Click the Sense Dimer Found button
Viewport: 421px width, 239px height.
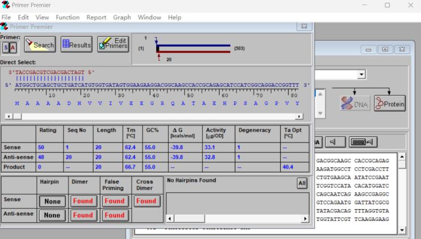(x=83, y=201)
